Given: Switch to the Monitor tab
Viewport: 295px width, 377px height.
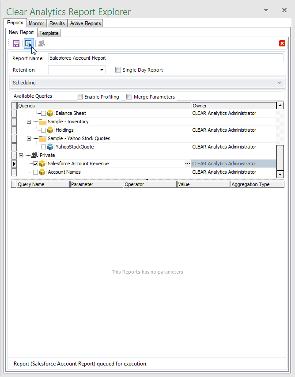Looking at the screenshot, I should coord(36,23).
